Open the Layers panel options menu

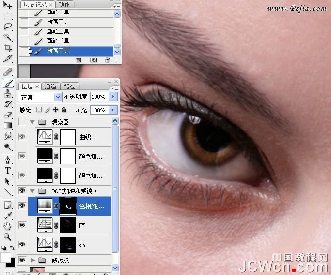(115, 88)
